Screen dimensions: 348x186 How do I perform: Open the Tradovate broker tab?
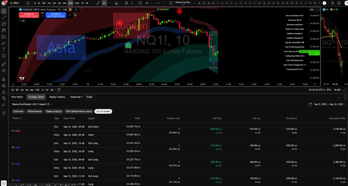(76, 97)
